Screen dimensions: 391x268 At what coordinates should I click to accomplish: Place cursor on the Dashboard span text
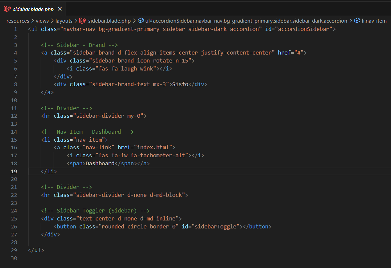(x=100, y=163)
